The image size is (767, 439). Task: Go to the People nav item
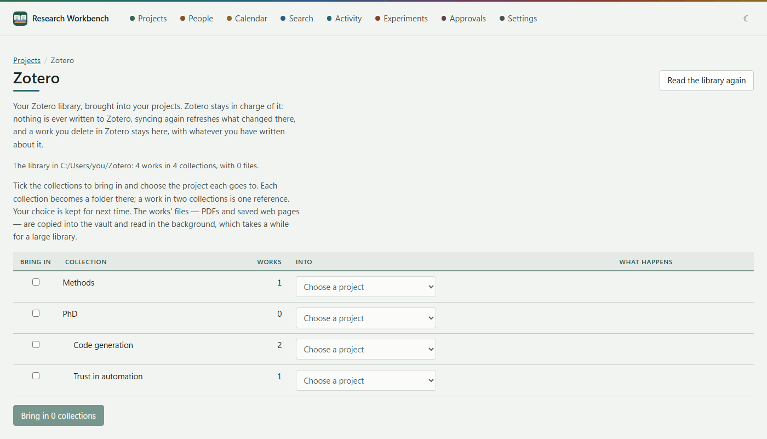tap(197, 19)
